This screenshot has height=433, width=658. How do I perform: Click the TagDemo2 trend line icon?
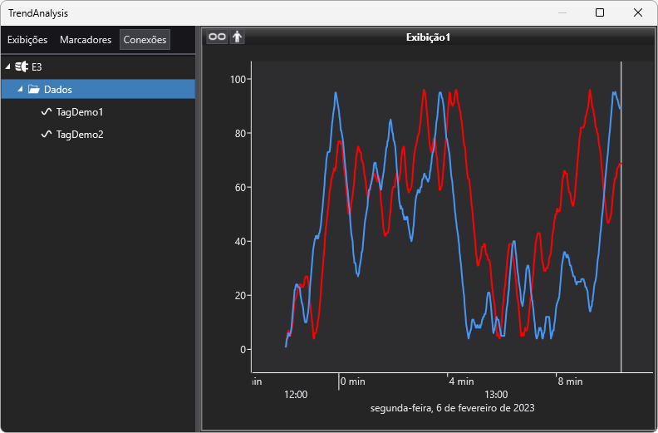tap(47, 134)
